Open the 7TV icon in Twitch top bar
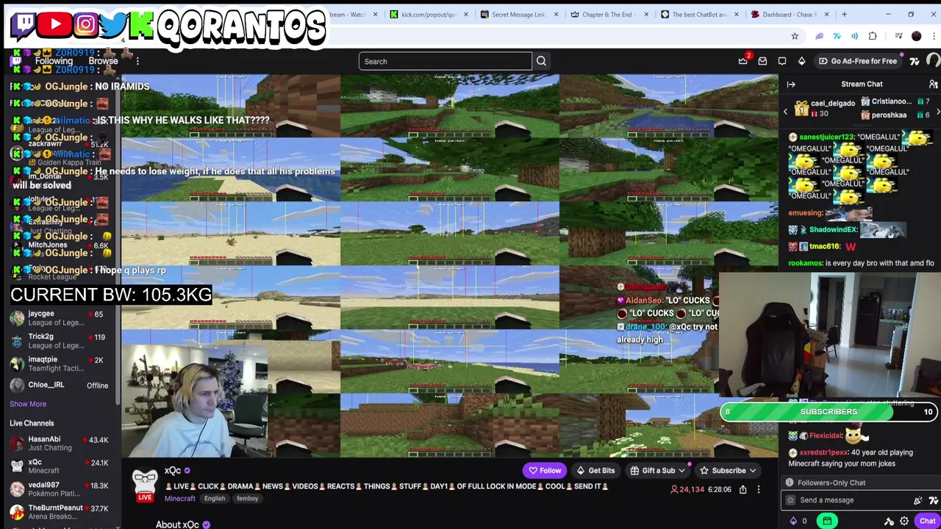This screenshot has width=941, height=529. point(915,61)
